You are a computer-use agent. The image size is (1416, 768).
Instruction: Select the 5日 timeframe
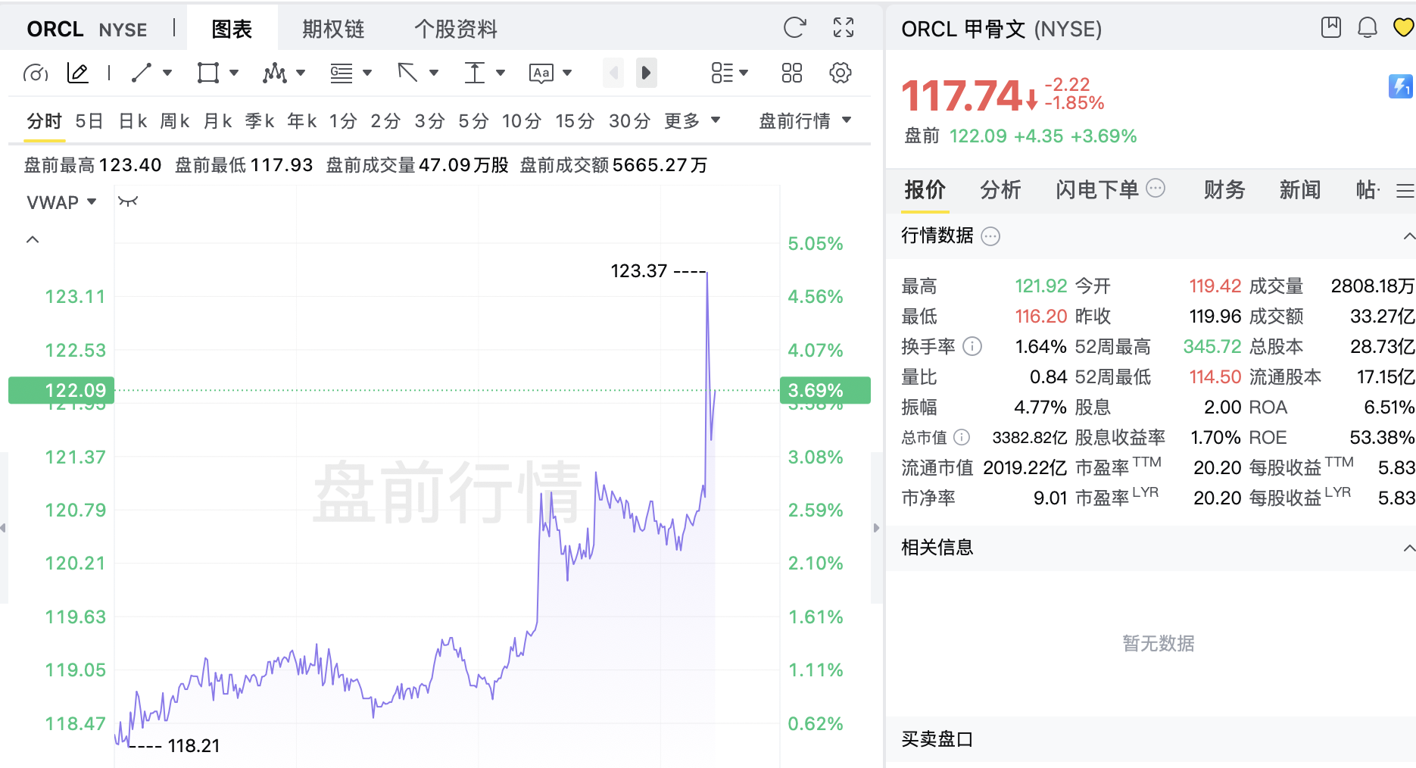[89, 120]
